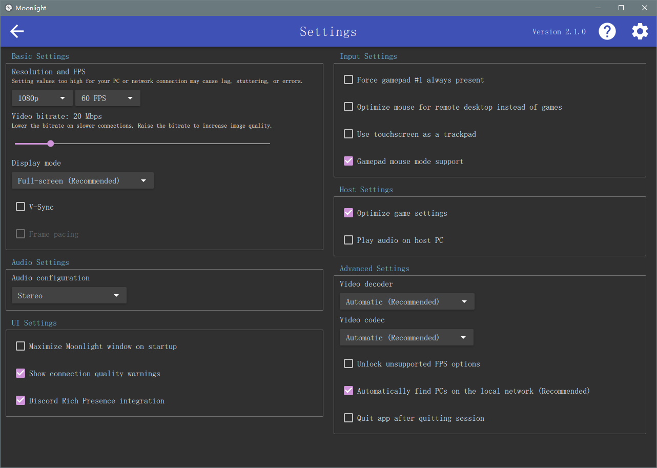Click the Settings page title
Viewport: 657px width, 468px height.
click(328, 32)
